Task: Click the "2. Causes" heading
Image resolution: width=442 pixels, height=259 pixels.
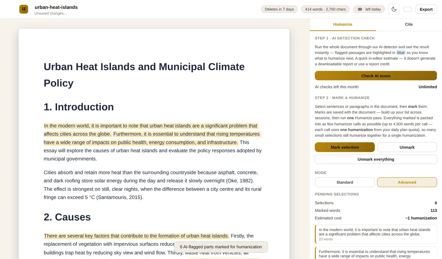Action: point(67,217)
